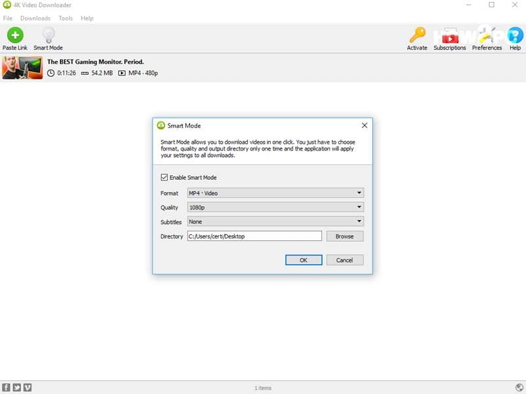Click the 'MP4 - 480p' format text

(x=143, y=73)
